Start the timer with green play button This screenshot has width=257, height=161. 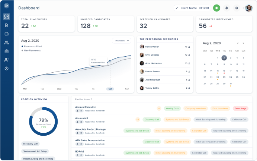click(x=216, y=8)
